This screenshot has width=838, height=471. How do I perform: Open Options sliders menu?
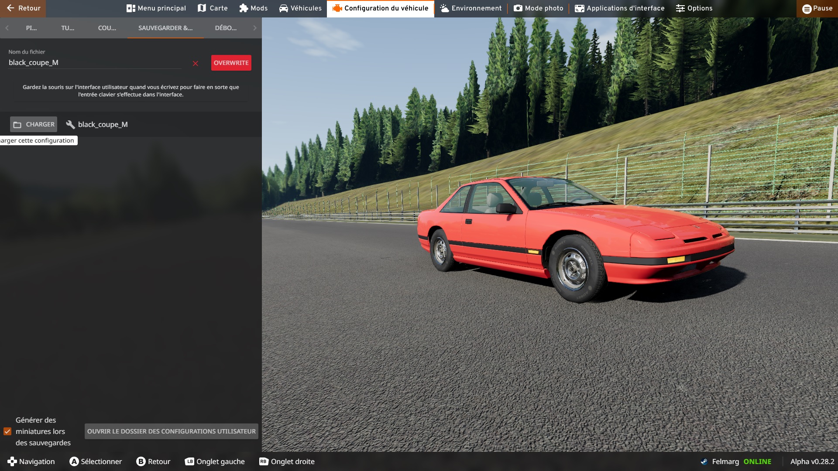[694, 8]
